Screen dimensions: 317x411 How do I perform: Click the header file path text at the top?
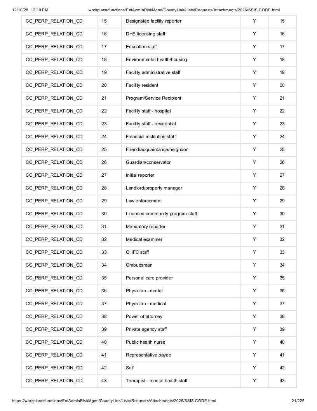(184, 10)
